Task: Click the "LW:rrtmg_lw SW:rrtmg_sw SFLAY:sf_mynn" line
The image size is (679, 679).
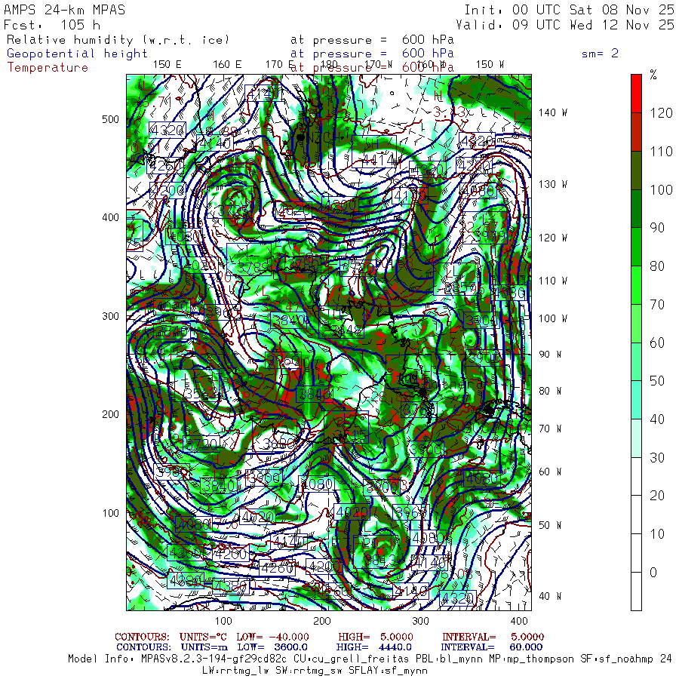Action: (x=315, y=671)
